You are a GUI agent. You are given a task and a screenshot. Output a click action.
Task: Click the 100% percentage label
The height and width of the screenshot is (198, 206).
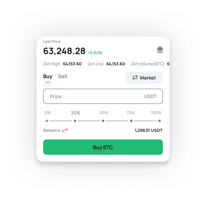(x=156, y=113)
